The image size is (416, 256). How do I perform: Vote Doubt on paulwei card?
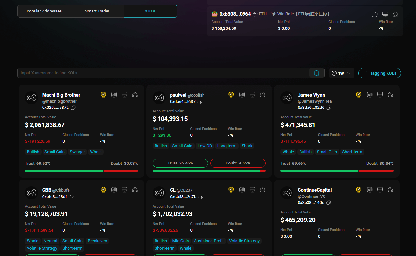click(x=238, y=163)
